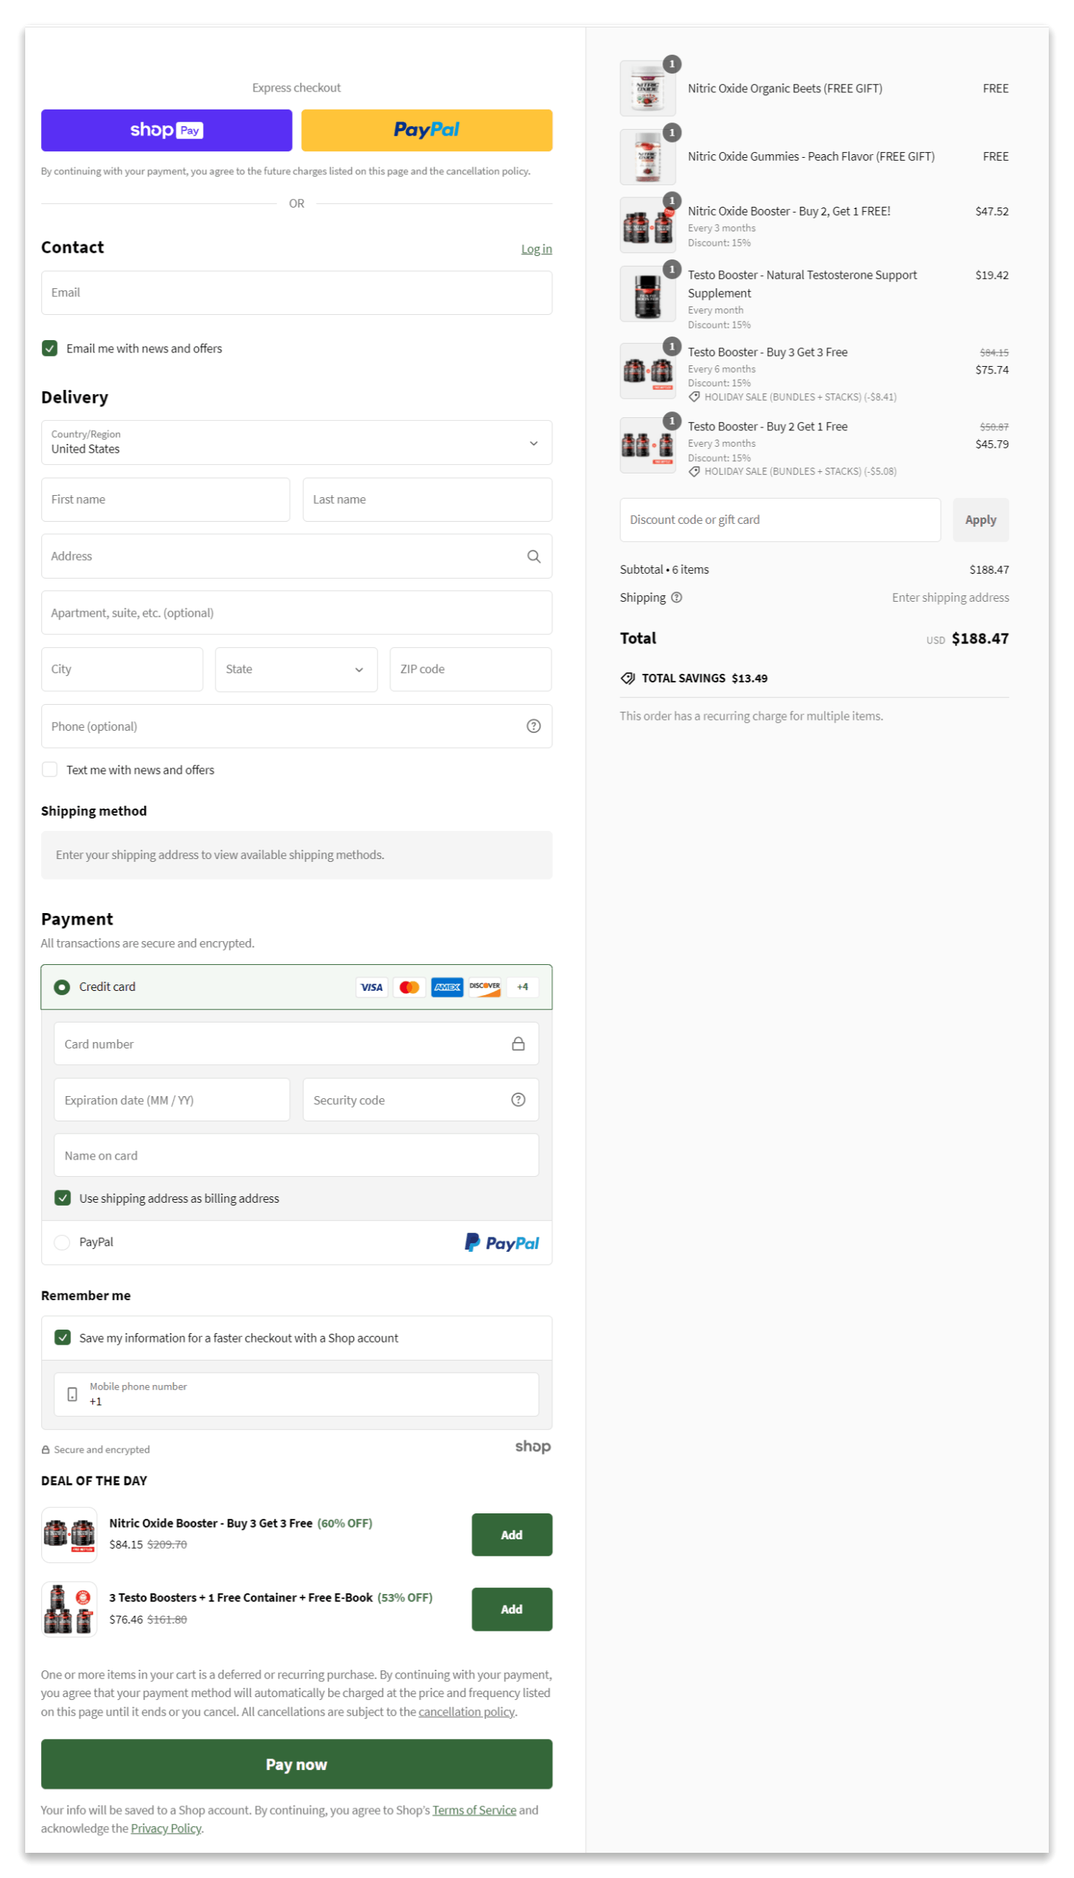The image size is (1074, 1878).
Task: Click the Visa card icon
Action: [371, 987]
